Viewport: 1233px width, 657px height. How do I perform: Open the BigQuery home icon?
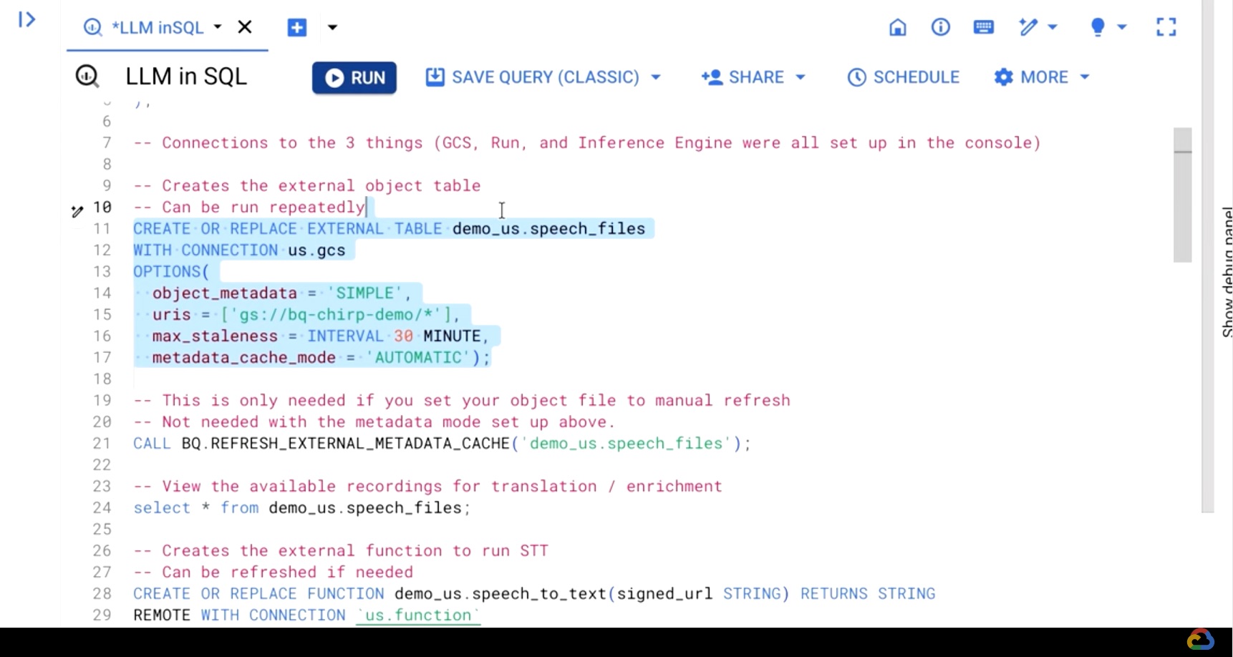[897, 27]
